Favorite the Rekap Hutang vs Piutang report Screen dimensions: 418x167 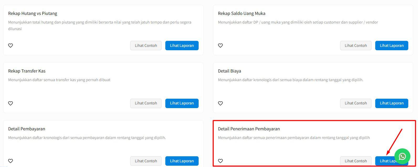[x=10, y=46]
